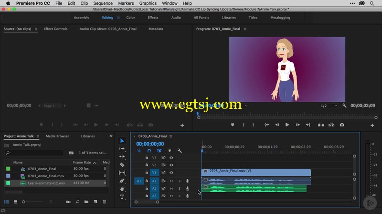382x214 pixels.
Task: Select the Razor tool
Action: 122,165
